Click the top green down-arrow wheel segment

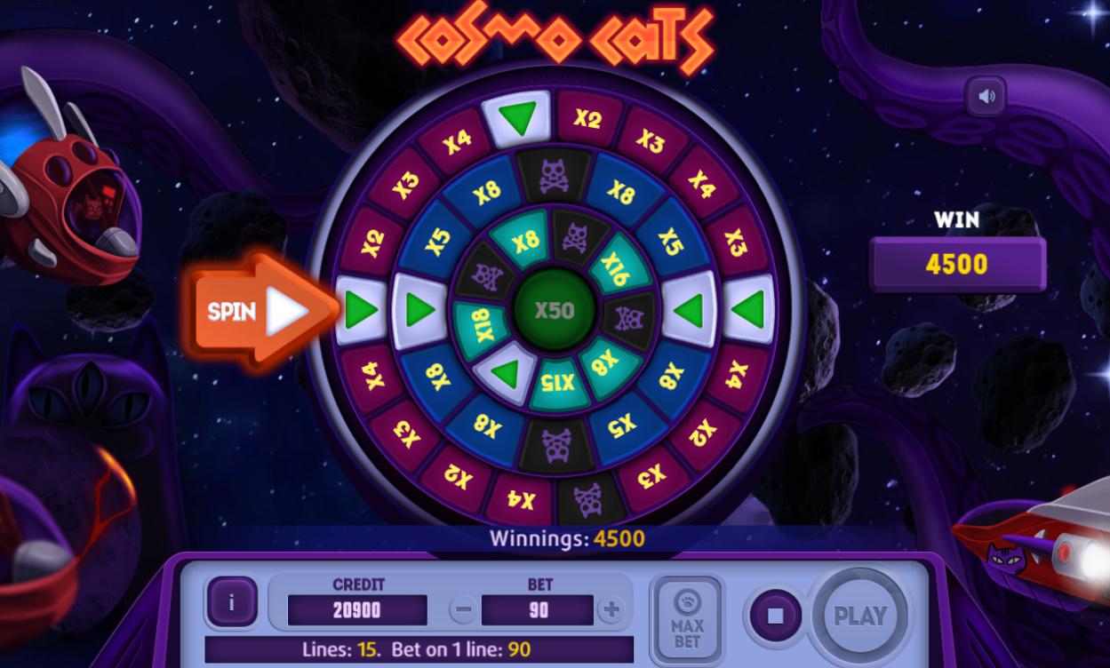pos(517,117)
